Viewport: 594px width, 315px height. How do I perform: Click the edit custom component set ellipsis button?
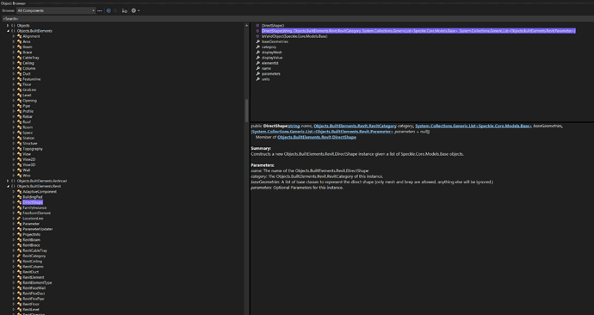tap(100, 10)
